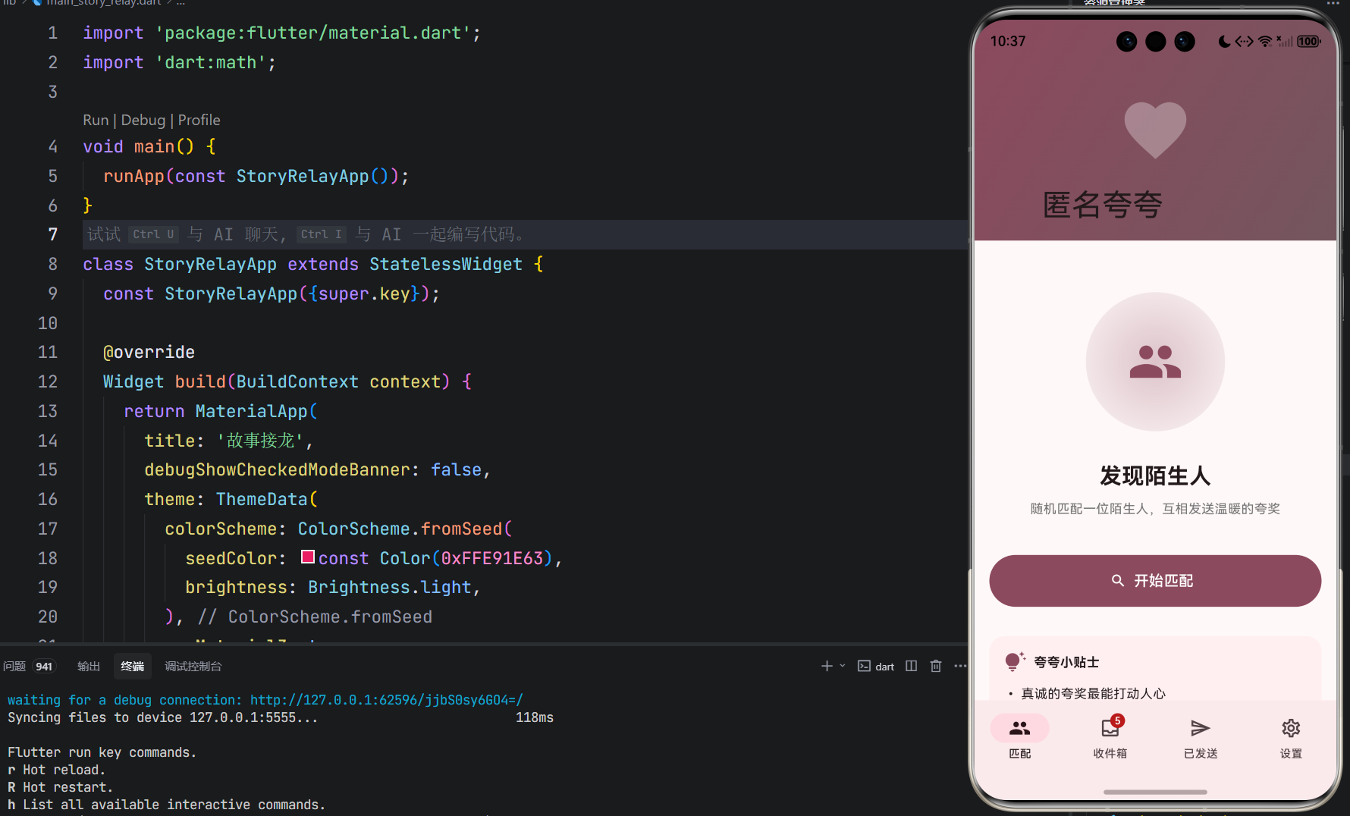Click the 10:37 clock on the phone
Viewport: 1350px width, 816px height.
pos(1008,41)
